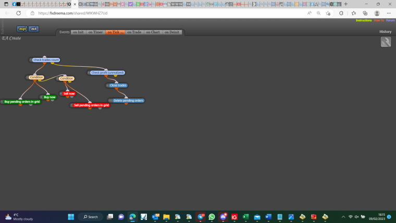
Task: Switch to the on Init event tab
Action: pyautogui.click(x=78, y=32)
